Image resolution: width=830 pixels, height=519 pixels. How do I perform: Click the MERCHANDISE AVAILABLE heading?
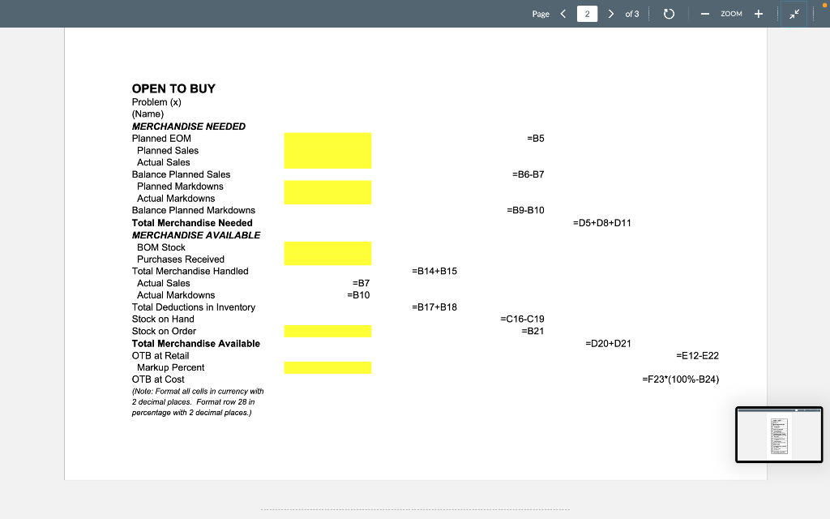196,235
